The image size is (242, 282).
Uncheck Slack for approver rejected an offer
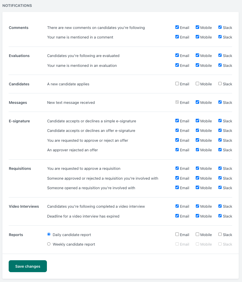[220, 150]
